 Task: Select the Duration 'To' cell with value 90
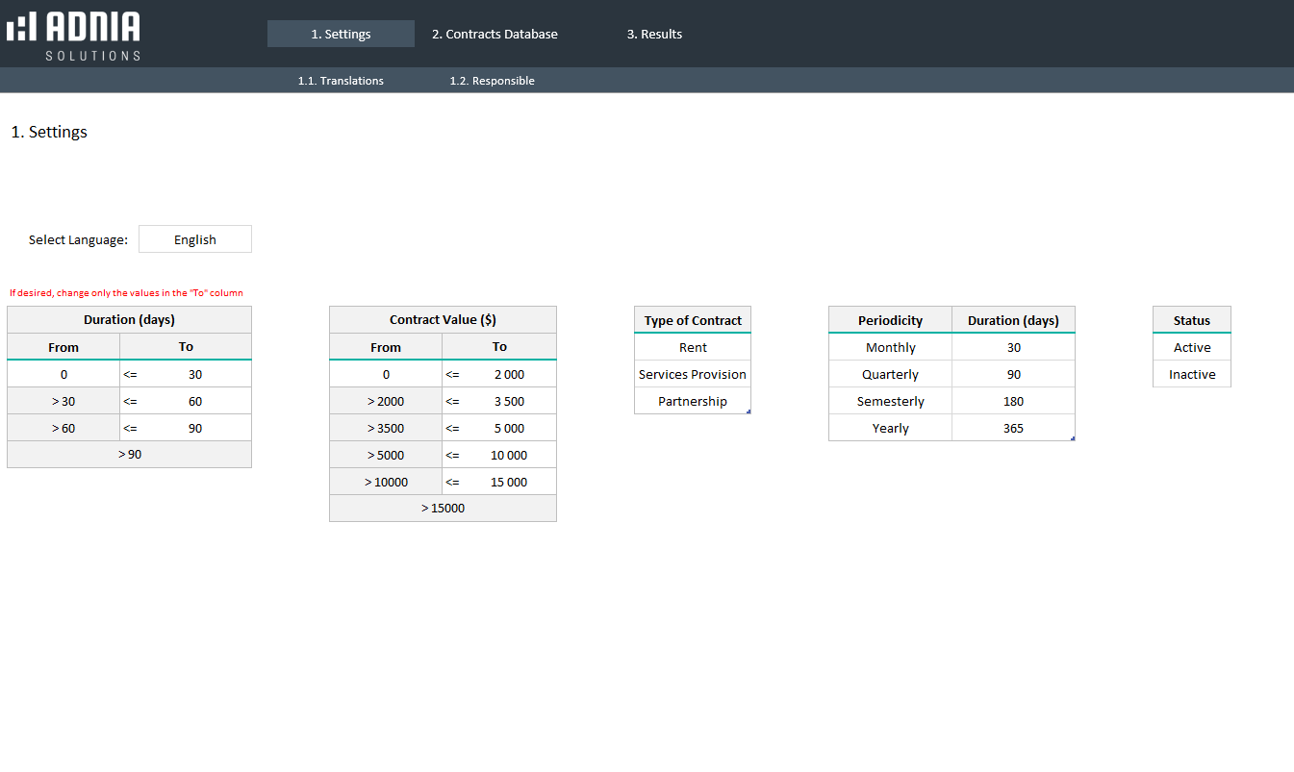[x=194, y=428]
